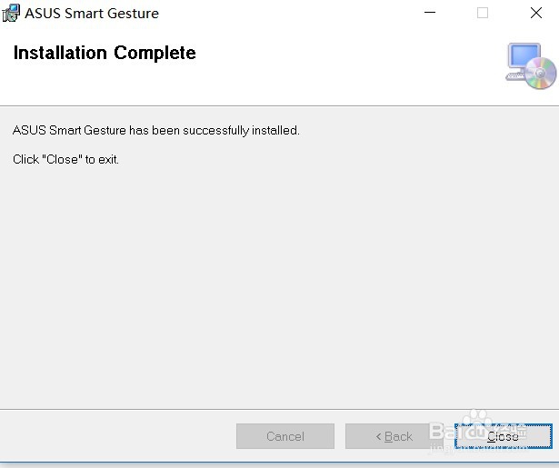This screenshot has width=559, height=468.
Task: Click the Close button to exit installer
Action: (x=503, y=436)
